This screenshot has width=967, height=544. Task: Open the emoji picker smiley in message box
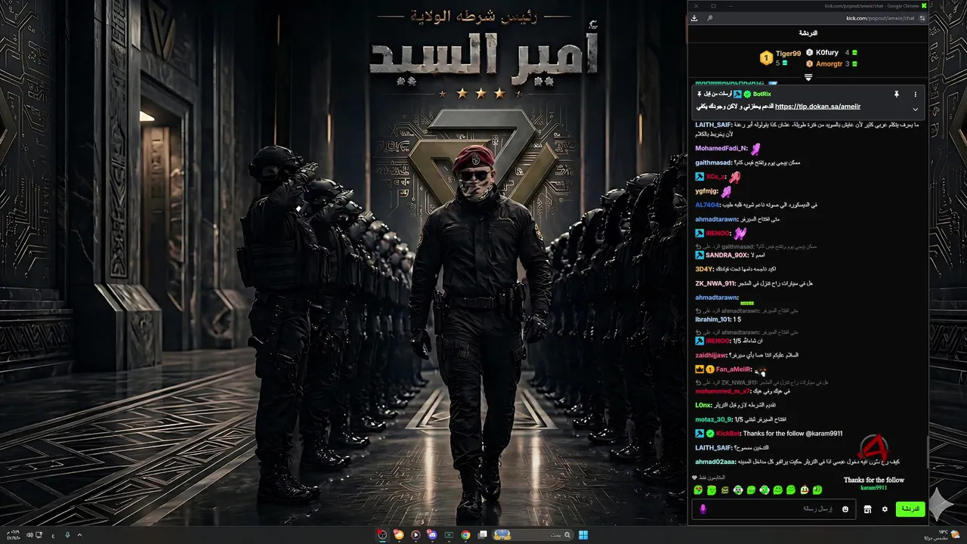[845, 509]
